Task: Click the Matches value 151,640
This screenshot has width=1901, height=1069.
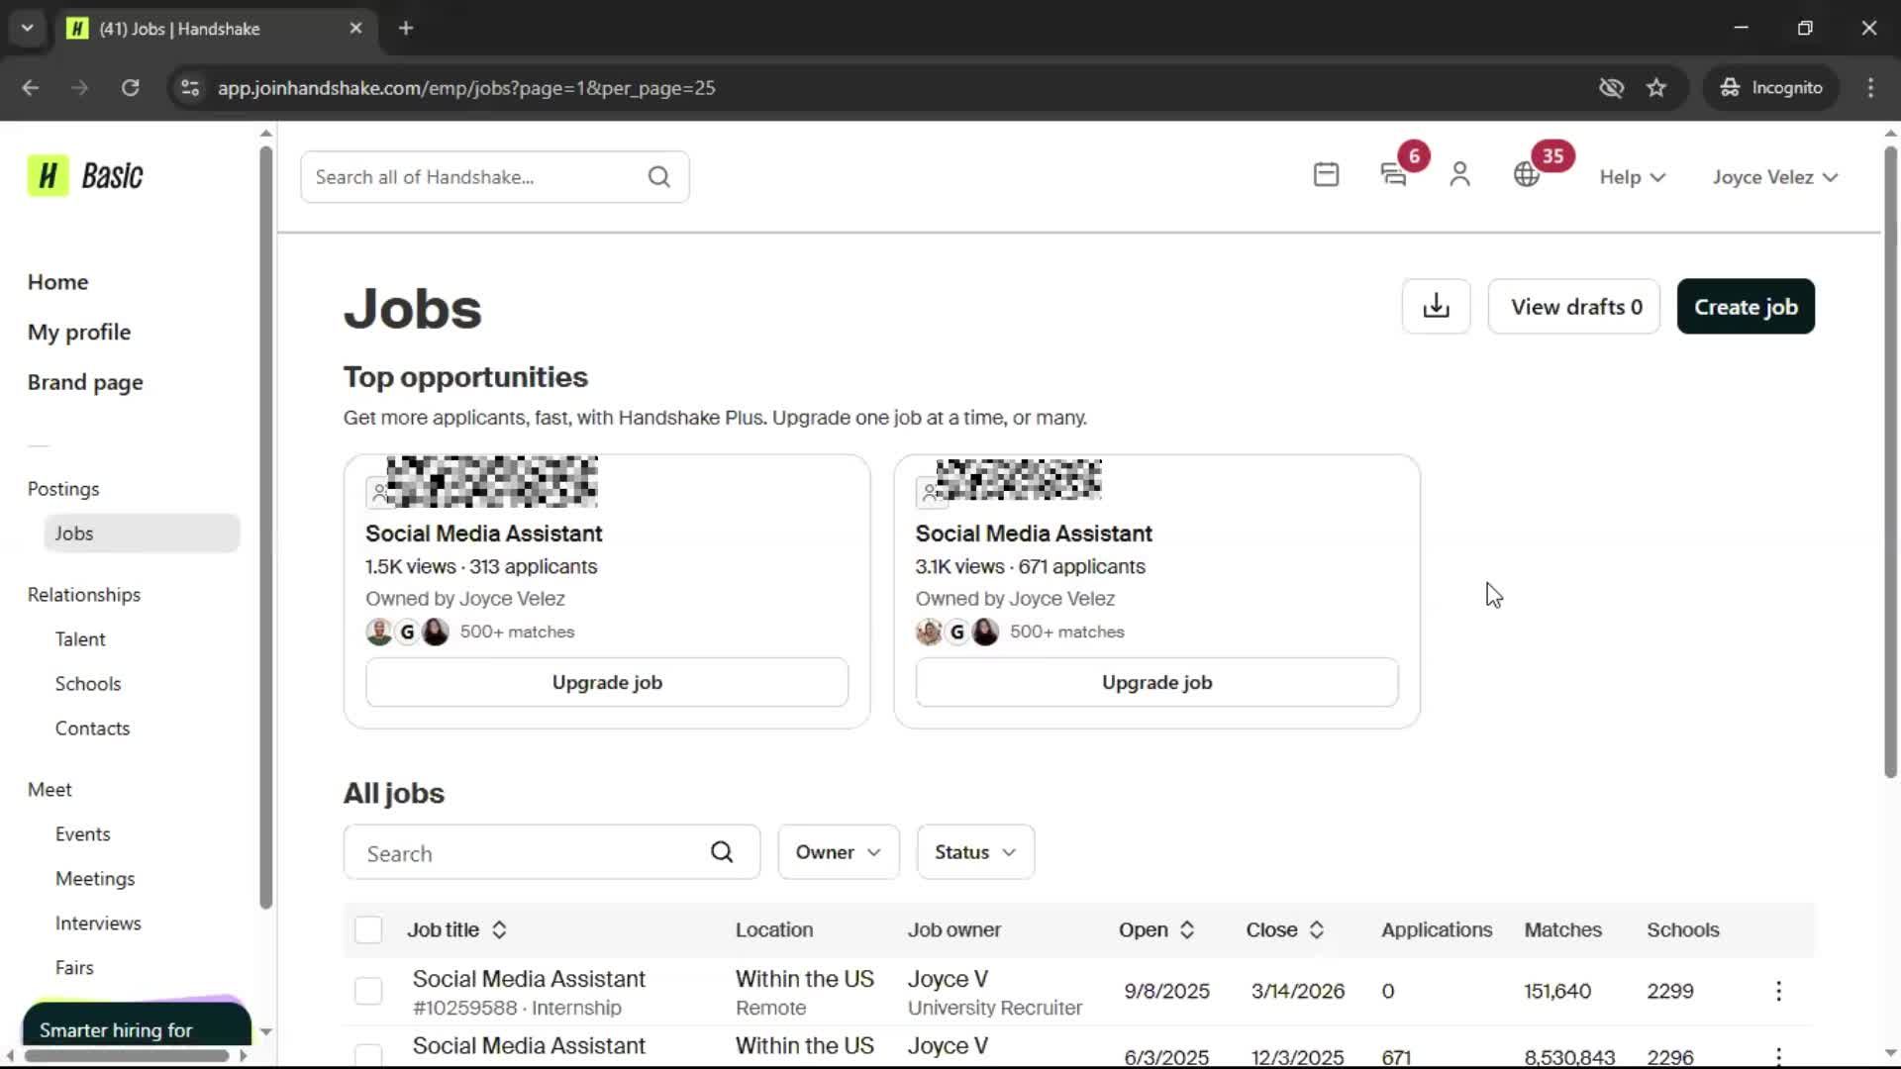Action: pos(1557,991)
